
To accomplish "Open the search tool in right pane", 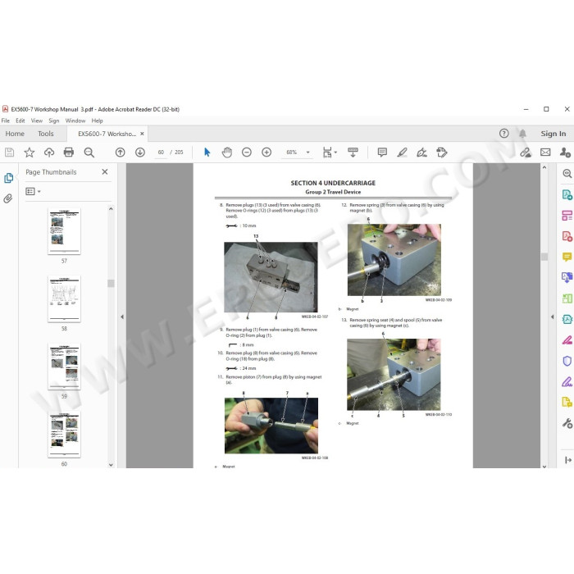I will point(567,174).
